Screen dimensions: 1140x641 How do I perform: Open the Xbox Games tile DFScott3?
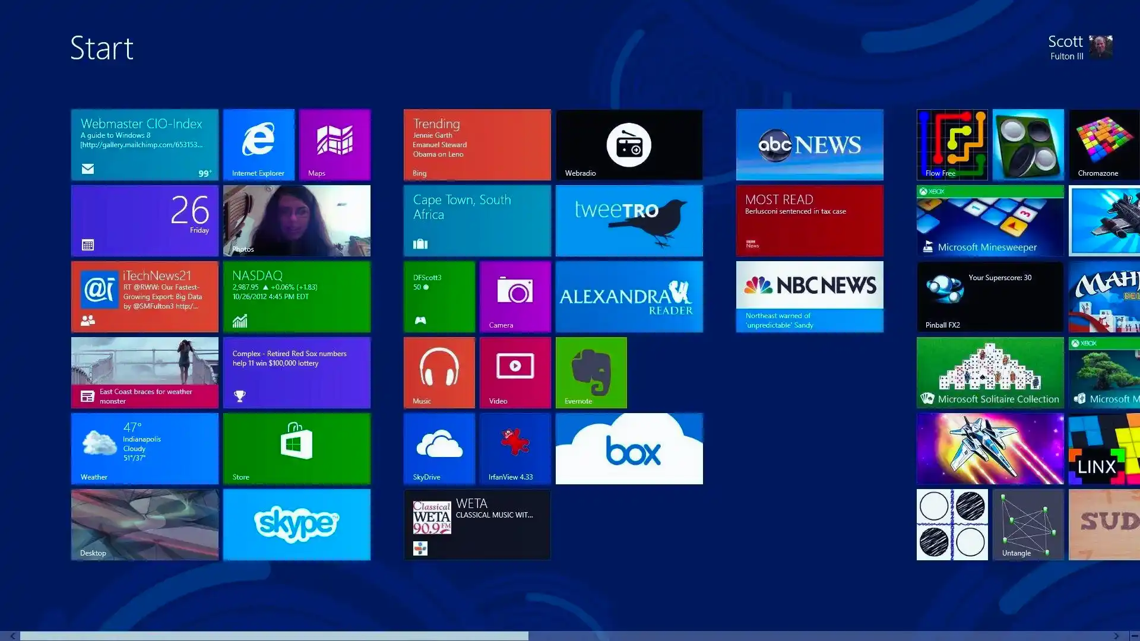click(439, 297)
